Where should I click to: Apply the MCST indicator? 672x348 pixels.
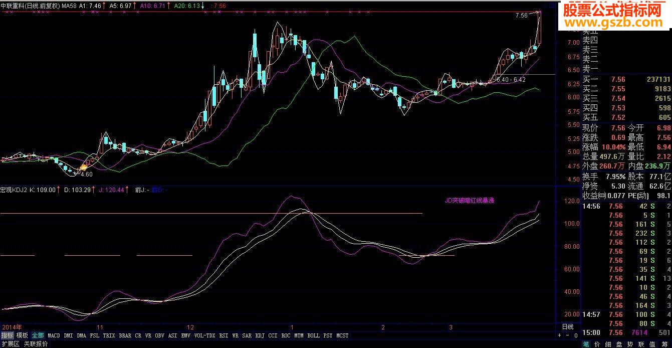(343, 335)
